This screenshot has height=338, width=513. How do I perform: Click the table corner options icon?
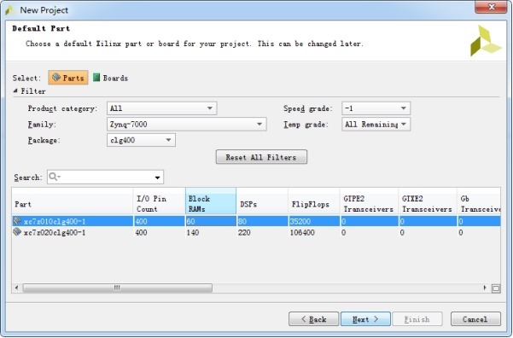[x=496, y=288]
